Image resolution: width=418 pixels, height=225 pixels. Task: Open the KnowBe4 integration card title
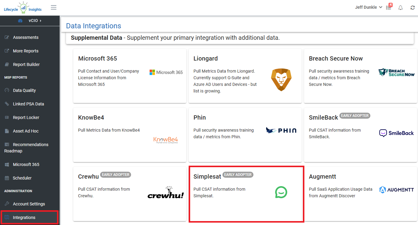coord(91,117)
